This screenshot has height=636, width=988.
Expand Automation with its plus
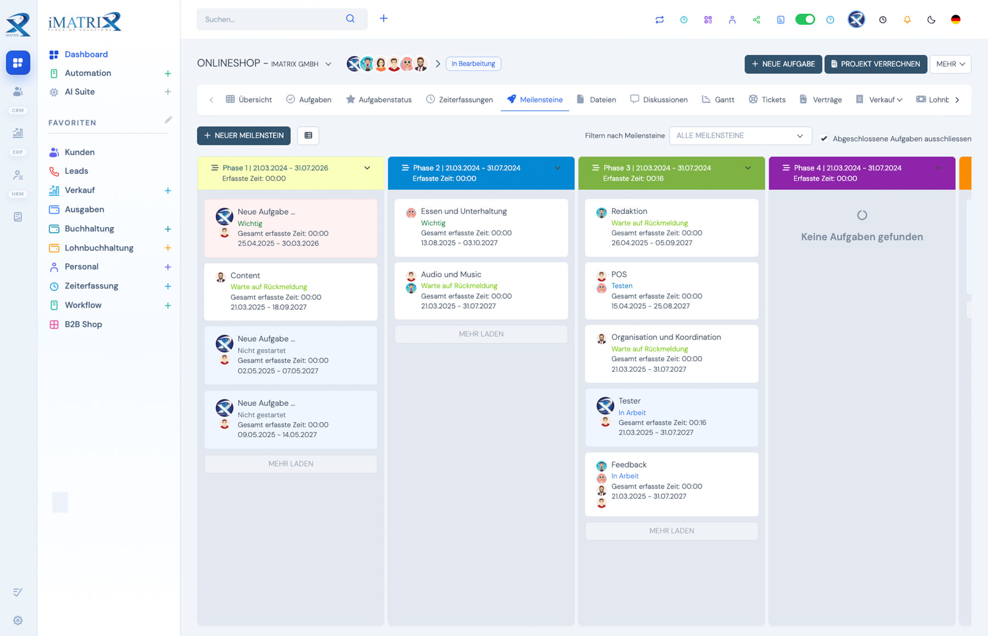click(168, 73)
